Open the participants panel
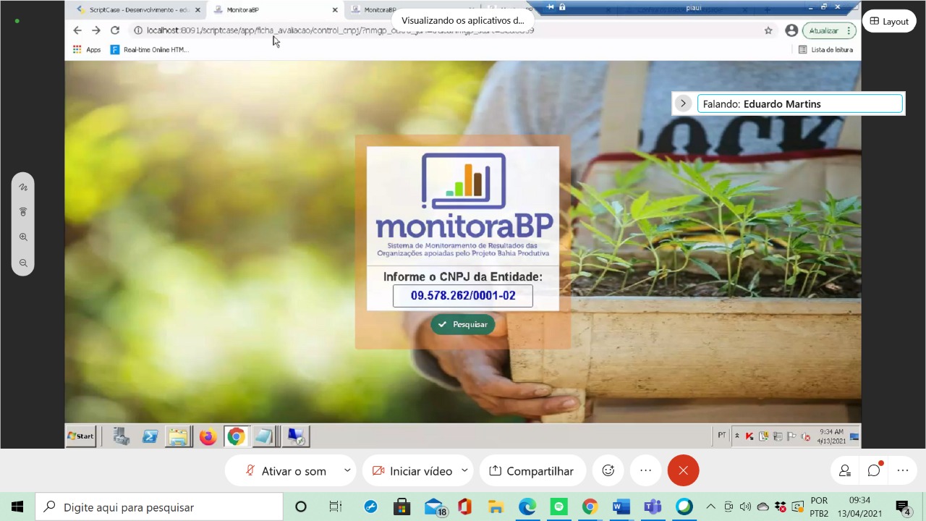Image resolution: width=926 pixels, height=521 pixels. pos(844,470)
